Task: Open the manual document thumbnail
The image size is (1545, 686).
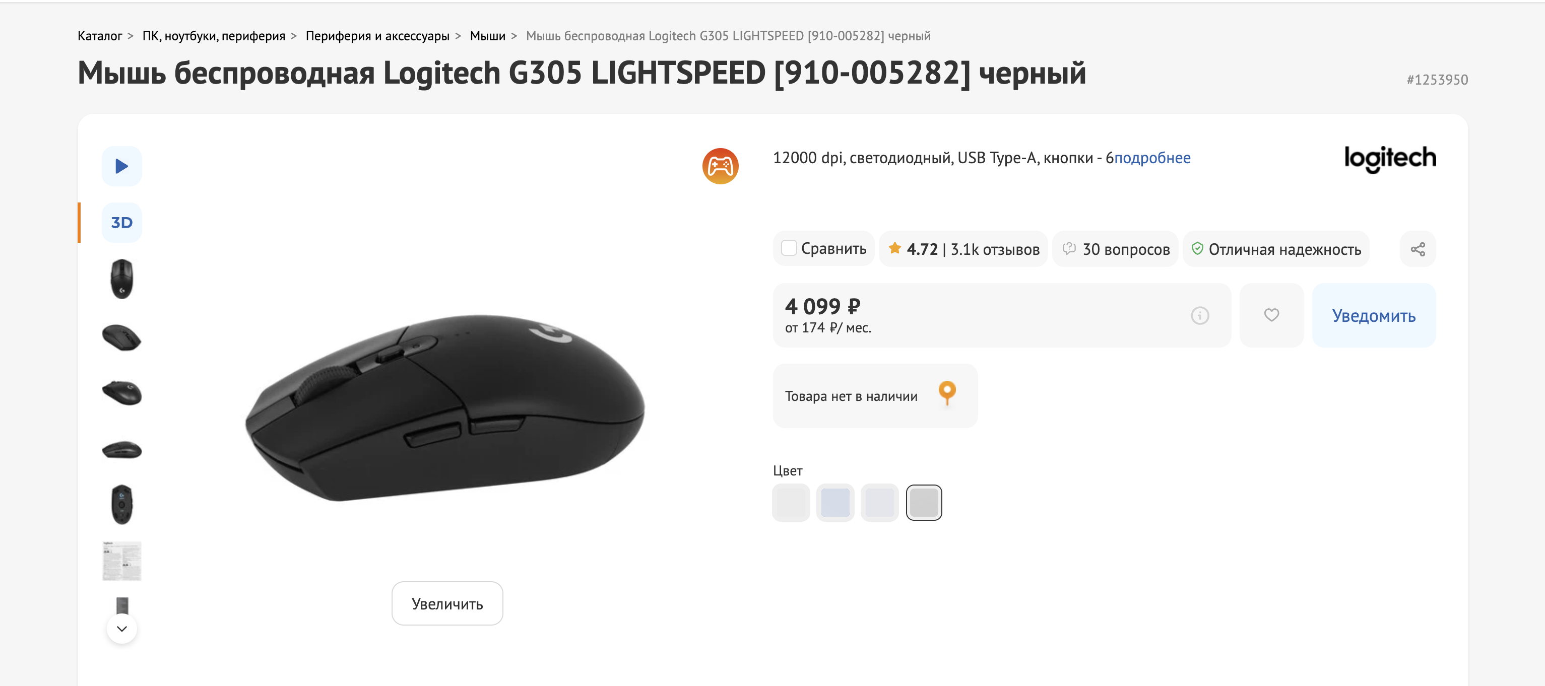Action: 122,561
